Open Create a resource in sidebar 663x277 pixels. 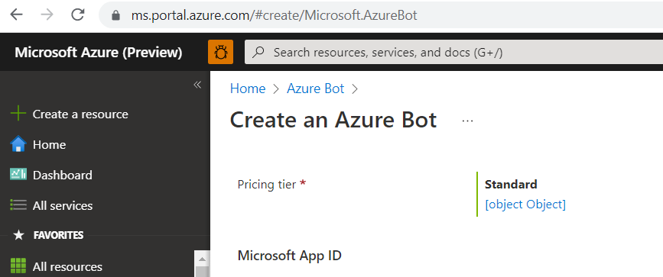[x=80, y=114]
